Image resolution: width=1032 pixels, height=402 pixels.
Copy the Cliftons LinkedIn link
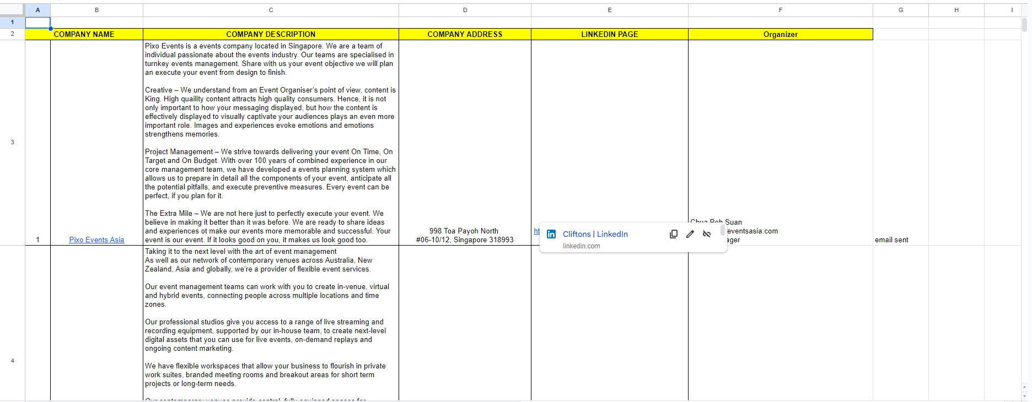tap(673, 234)
